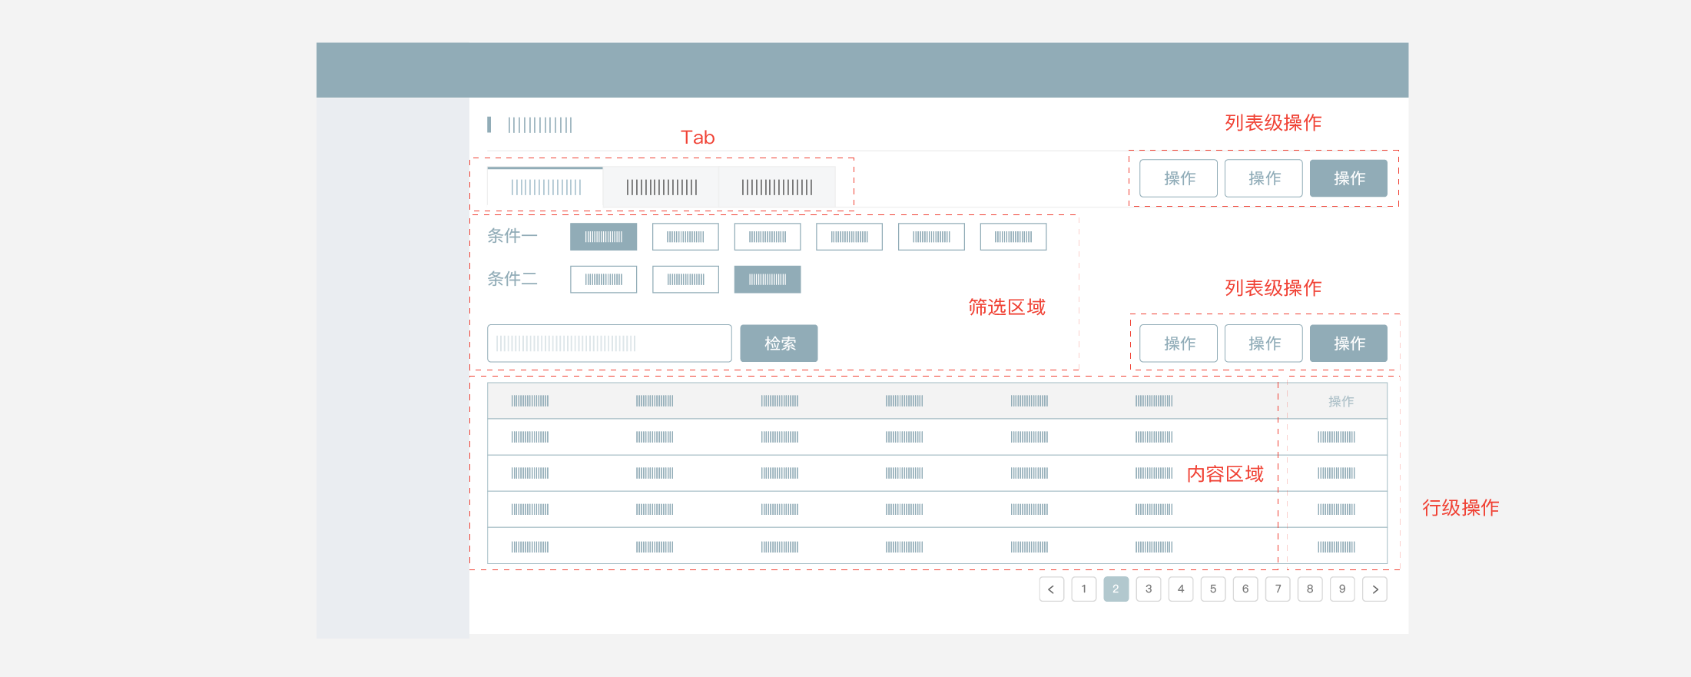
Task: Select highlighted page 2 in pagination
Action: (x=1116, y=589)
